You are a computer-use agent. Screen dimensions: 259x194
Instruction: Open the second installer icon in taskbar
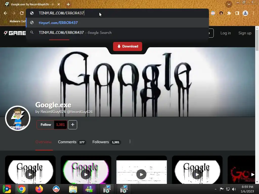(x=124, y=189)
